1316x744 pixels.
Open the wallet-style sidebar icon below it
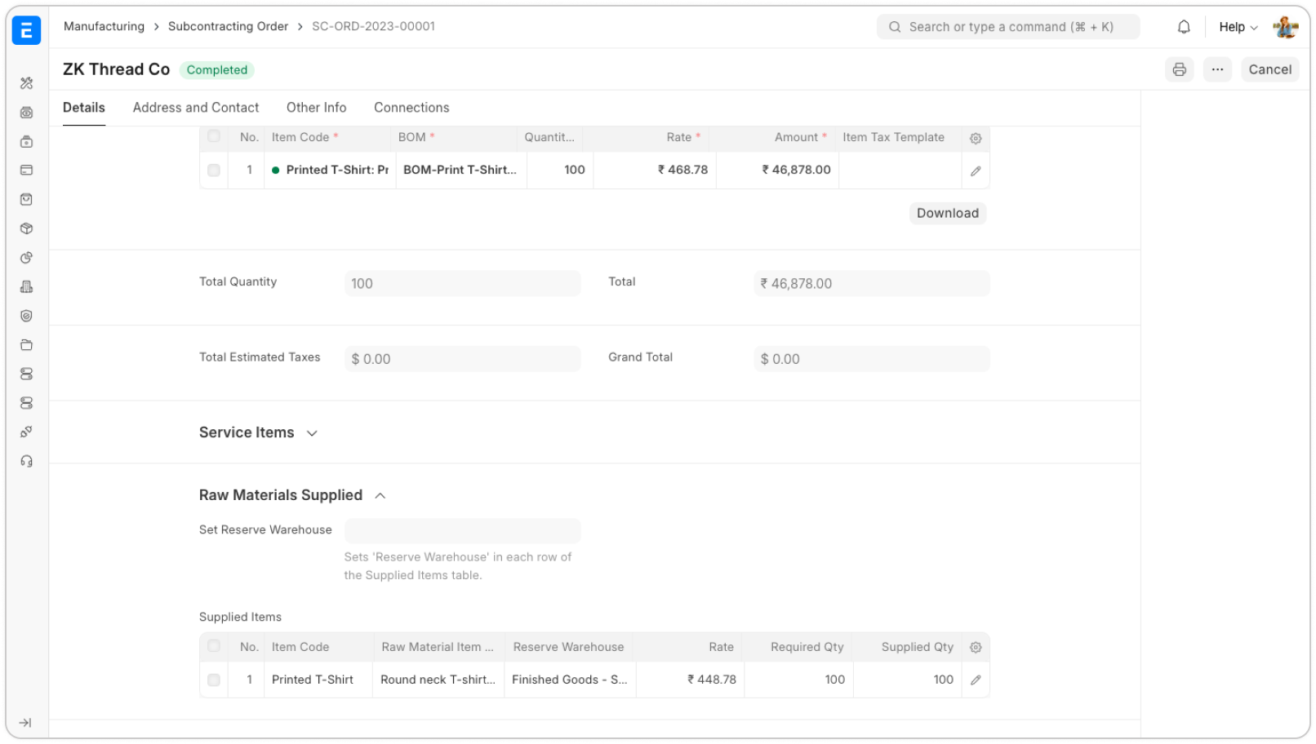[x=26, y=141]
